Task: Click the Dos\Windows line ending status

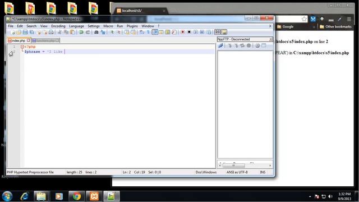Action: point(206,172)
